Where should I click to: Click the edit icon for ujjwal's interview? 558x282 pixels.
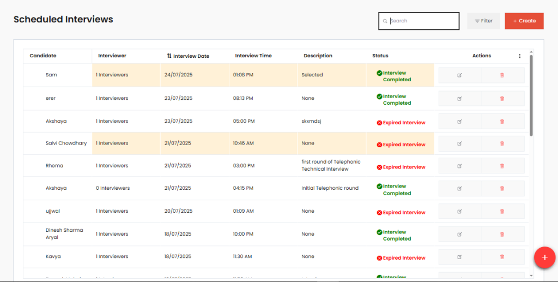point(459,212)
